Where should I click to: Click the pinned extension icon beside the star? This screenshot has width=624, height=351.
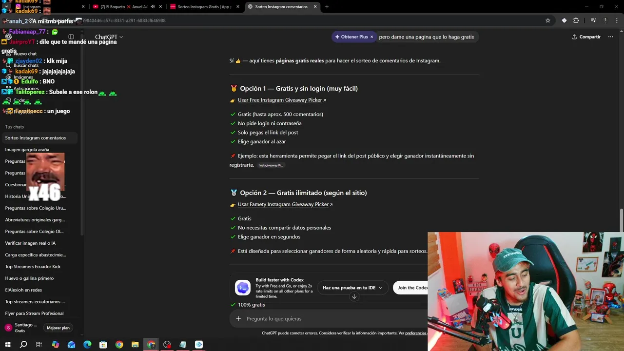(x=564, y=20)
